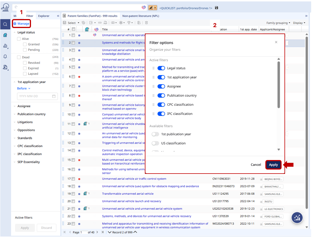Open the analytics chart icon in left sidebar
This screenshot has height=238, width=312.
click(x=5, y=46)
